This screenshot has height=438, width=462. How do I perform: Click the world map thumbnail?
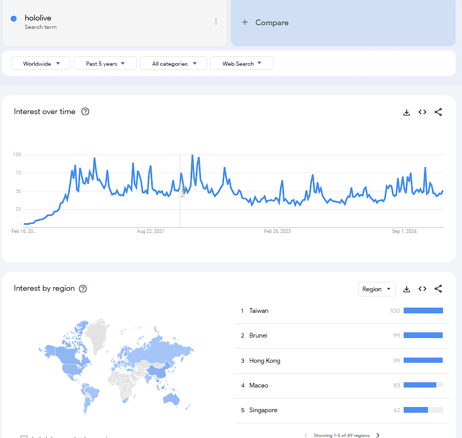pyautogui.click(x=116, y=366)
